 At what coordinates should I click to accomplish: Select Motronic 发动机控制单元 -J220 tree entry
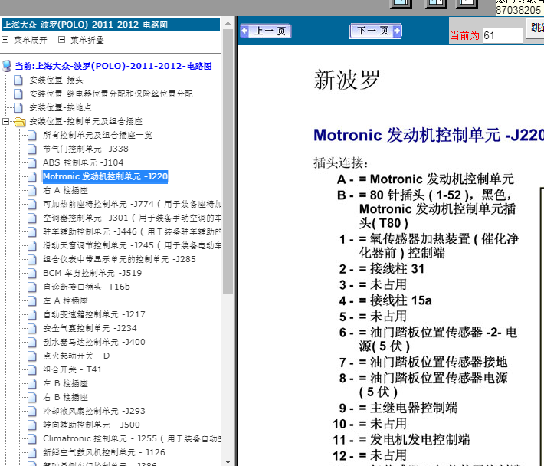click(x=105, y=176)
